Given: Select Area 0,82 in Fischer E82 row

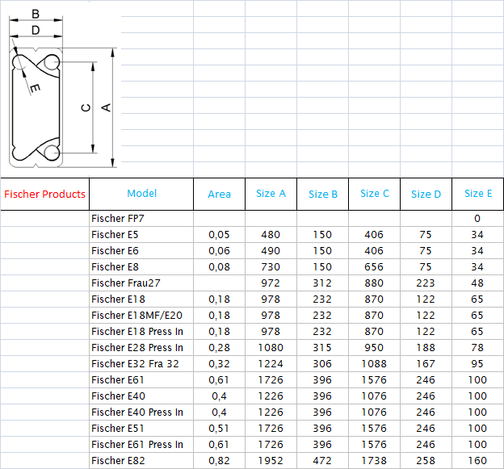Looking at the screenshot, I should point(219,460).
